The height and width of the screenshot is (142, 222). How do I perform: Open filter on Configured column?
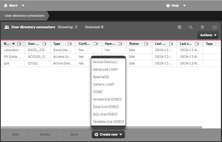click(x=96, y=44)
